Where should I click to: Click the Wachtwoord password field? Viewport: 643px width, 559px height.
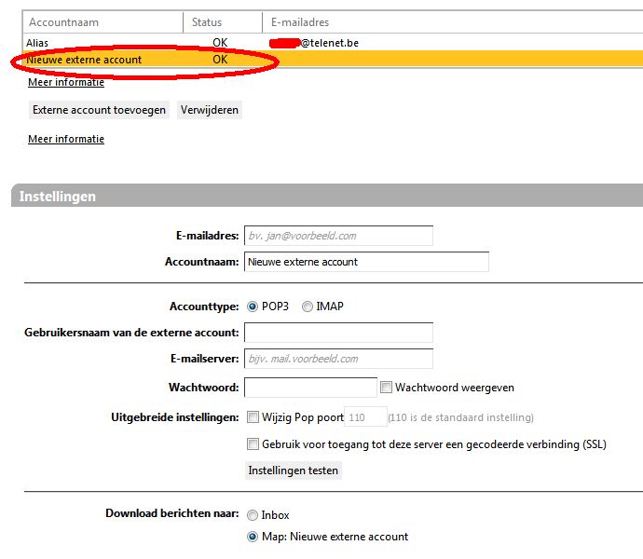309,388
